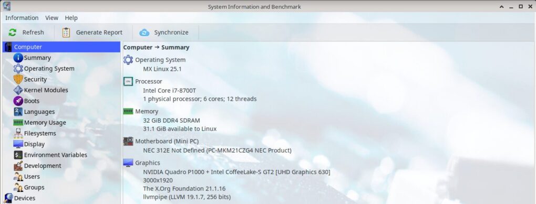Select Operating System in the sidebar

(x=49, y=69)
